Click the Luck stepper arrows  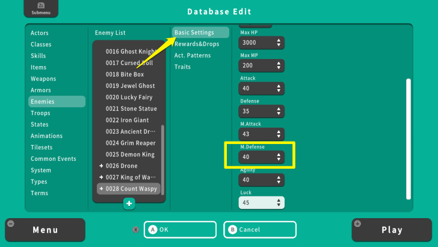(279, 203)
